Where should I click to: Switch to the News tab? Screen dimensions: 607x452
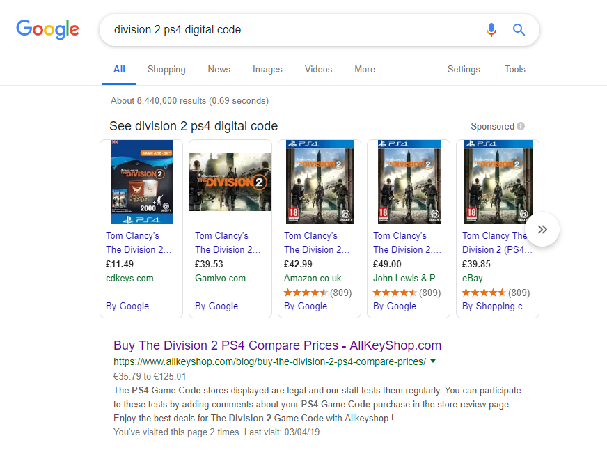[x=219, y=70]
